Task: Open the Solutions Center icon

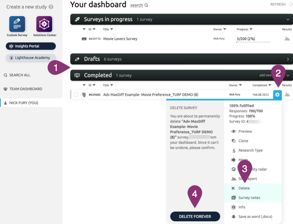Action: pos(44,24)
